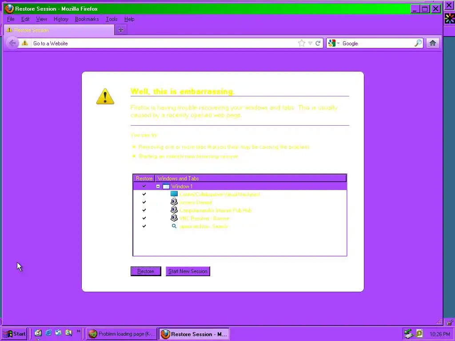Viewport: 455px width, 341px height.
Task: Click the yellow warning triangle icon on the page
Action: [105, 96]
